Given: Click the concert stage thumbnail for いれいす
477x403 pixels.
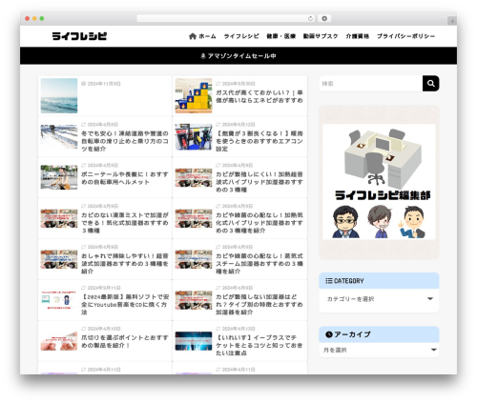Looking at the screenshot, I should [x=194, y=341].
